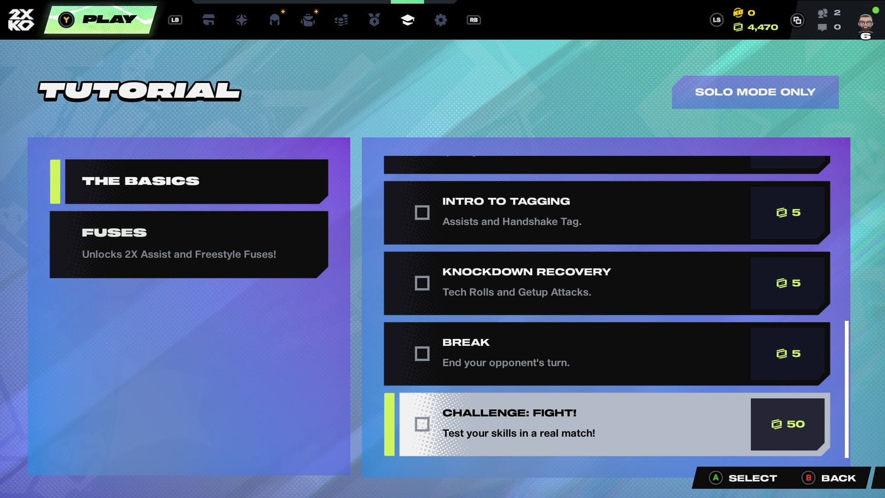Open the helmet champions icon

pyautogui.click(x=275, y=20)
